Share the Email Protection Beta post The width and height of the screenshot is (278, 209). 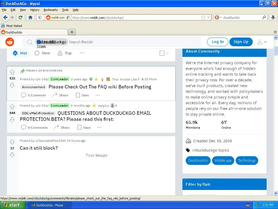pos(62,127)
